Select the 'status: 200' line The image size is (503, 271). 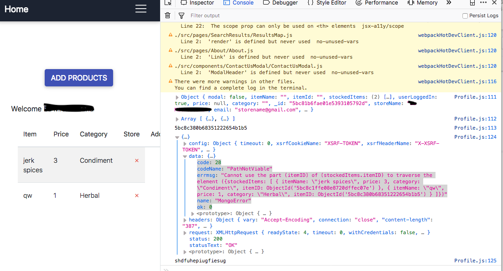[206, 239]
